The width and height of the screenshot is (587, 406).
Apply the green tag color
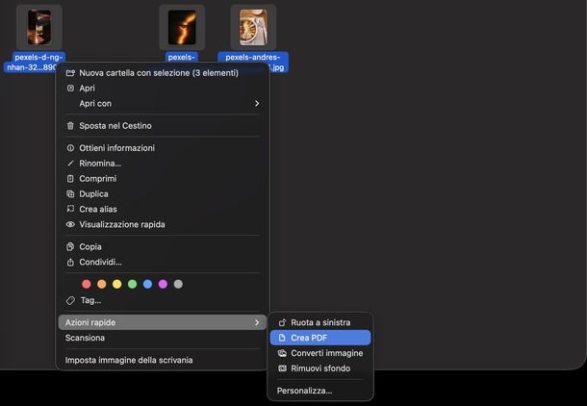133,284
